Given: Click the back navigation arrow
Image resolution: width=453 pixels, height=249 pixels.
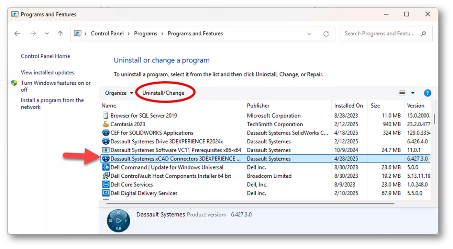Looking at the screenshot, I should coord(17,34).
